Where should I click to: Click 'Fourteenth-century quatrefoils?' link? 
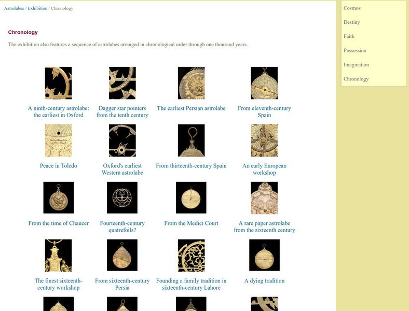[x=122, y=227]
